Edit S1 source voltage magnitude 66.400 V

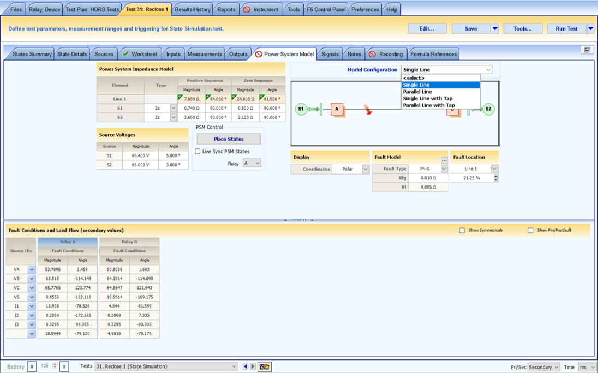pos(140,155)
